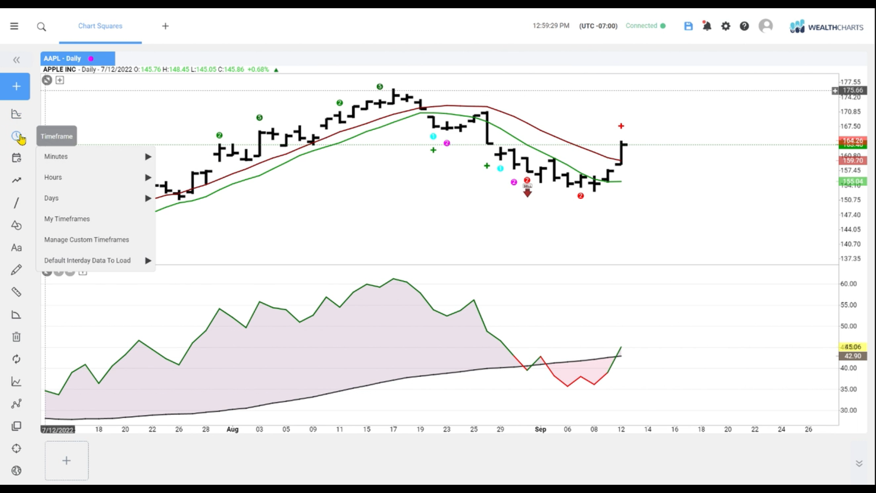Click the 45.06 yellow indicator value label
876x493 pixels.
pos(853,347)
